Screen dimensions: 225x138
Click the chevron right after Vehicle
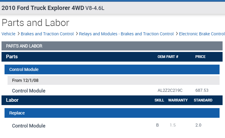coord(18,34)
